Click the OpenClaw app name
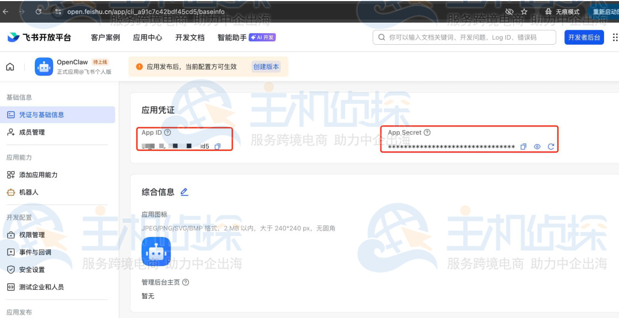 pyautogui.click(x=72, y=62)
